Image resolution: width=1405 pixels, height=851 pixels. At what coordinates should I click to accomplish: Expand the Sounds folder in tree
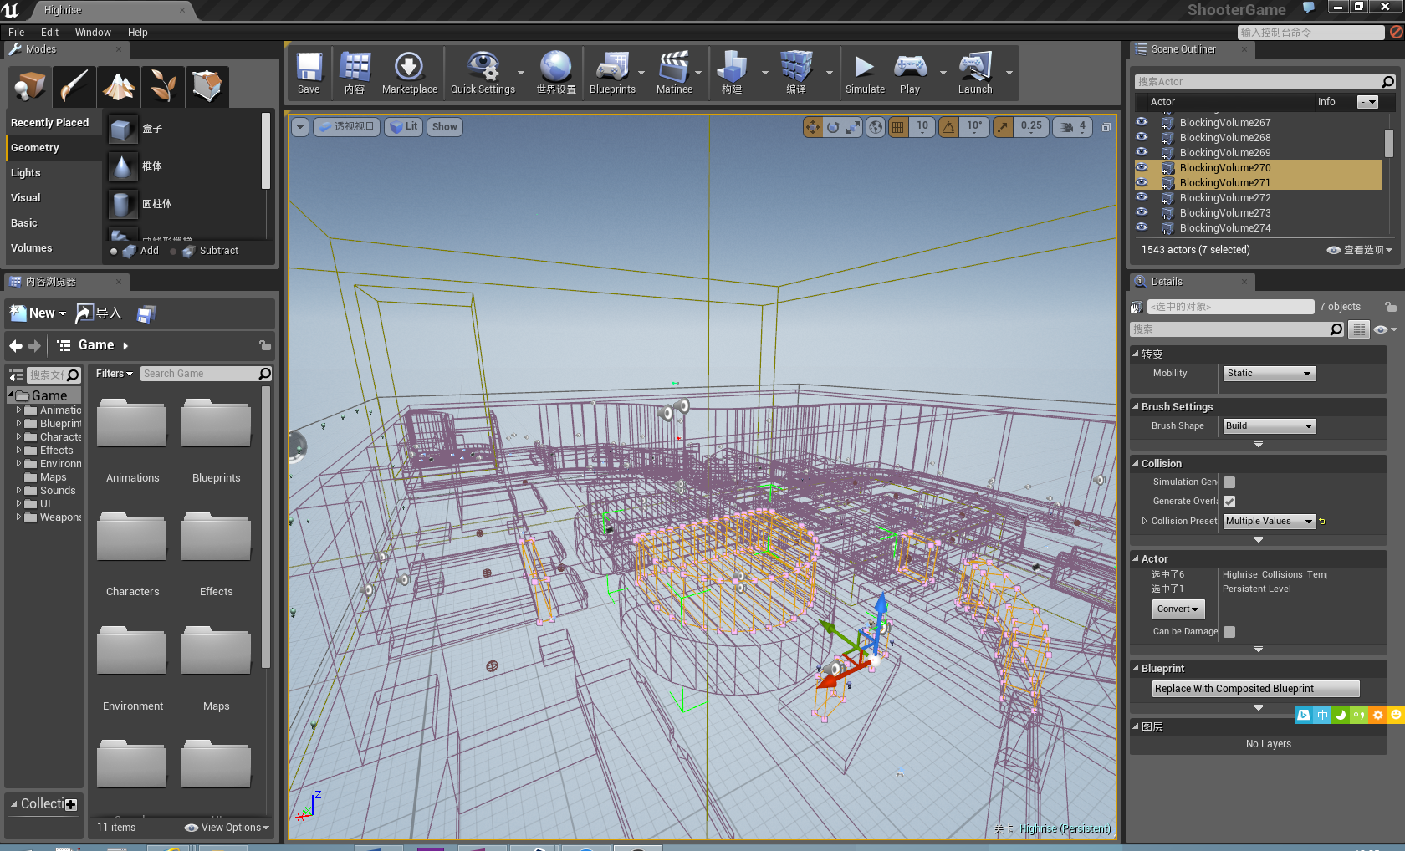[x=18, y=491]
